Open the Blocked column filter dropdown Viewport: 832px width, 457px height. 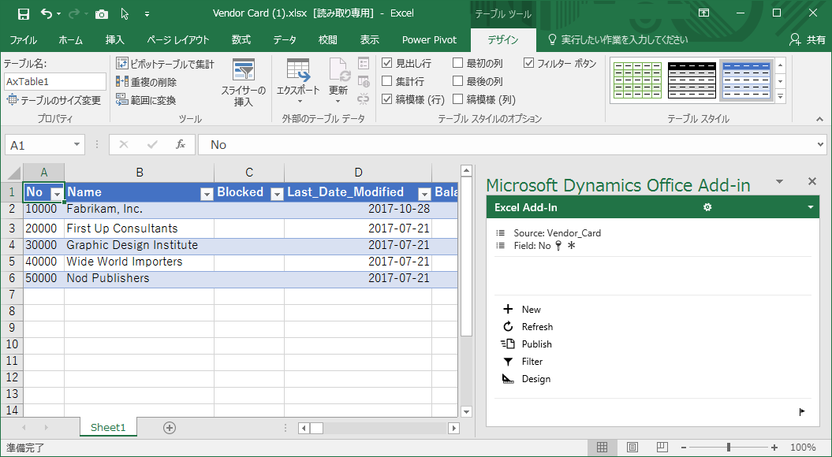(277, 194)
